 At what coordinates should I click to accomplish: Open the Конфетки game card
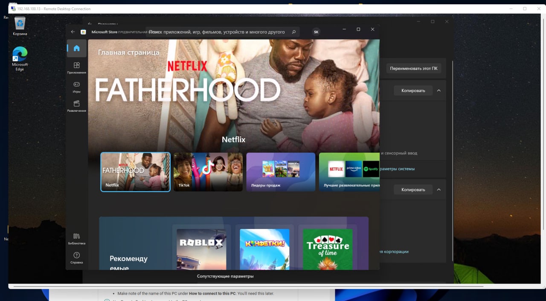pos(264,248)
